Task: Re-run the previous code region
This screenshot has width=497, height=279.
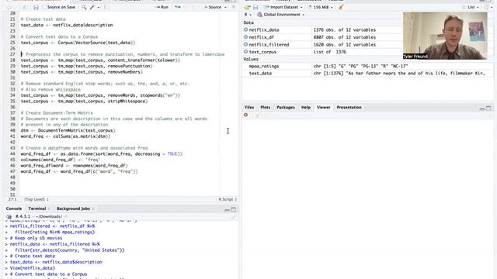Action: point(178,7)
